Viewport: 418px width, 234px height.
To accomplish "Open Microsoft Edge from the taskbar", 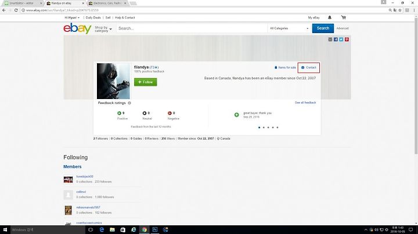I will [102, 230].
